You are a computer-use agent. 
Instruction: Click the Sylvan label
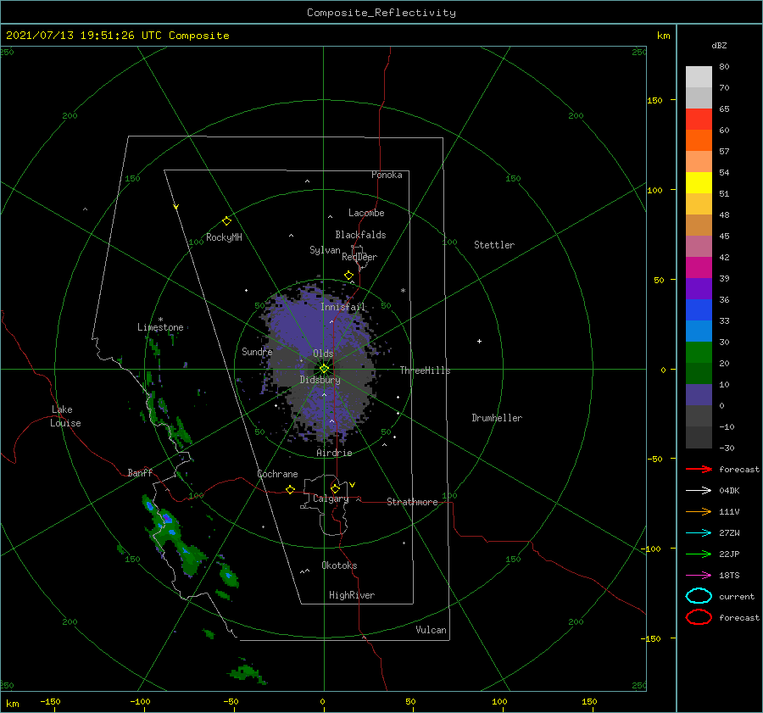[325, 250]
